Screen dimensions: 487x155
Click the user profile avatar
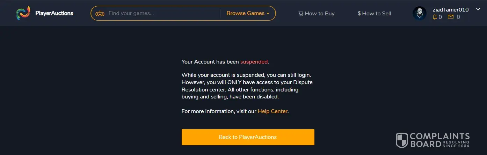[x=419, y=13]
